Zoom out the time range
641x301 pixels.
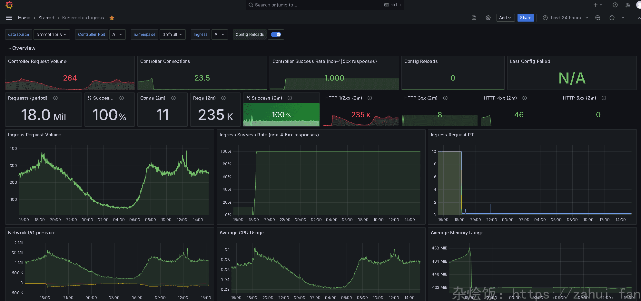[597, 18]
